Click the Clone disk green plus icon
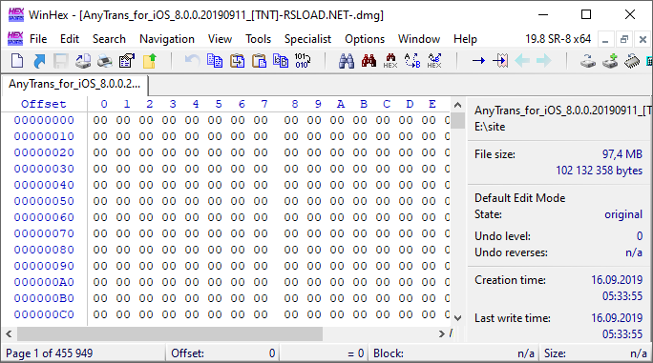The image size is (653, 363). pos(610,61)
